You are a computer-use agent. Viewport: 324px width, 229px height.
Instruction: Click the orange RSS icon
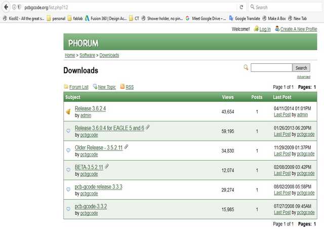click(x=123, y=87)
